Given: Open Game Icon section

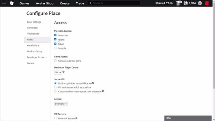Looking at the screenshot, I should (32, 28).
